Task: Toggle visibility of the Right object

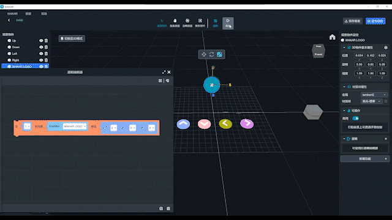Action: (x=41, y=60)
